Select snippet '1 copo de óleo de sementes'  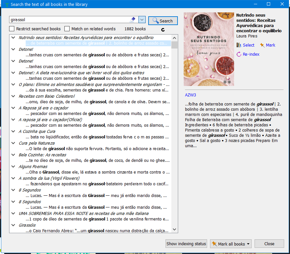coord(97,219)
